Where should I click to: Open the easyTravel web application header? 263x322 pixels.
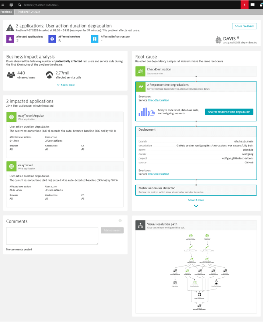65,166
